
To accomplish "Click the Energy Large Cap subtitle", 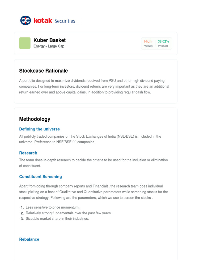I will [x=49, y=46].
